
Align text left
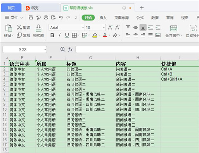tap(128, 35)
